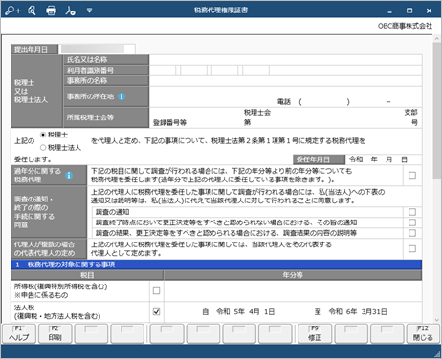Click info icon beside 過年分に関する税務代理
Screen dimensions: 442x359
coord(69,175)
